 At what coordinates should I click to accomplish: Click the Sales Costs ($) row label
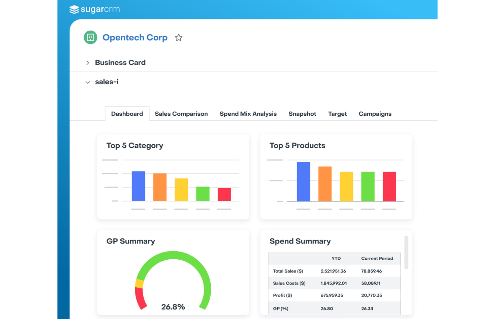pyautogui.click(x=289, y=283)
